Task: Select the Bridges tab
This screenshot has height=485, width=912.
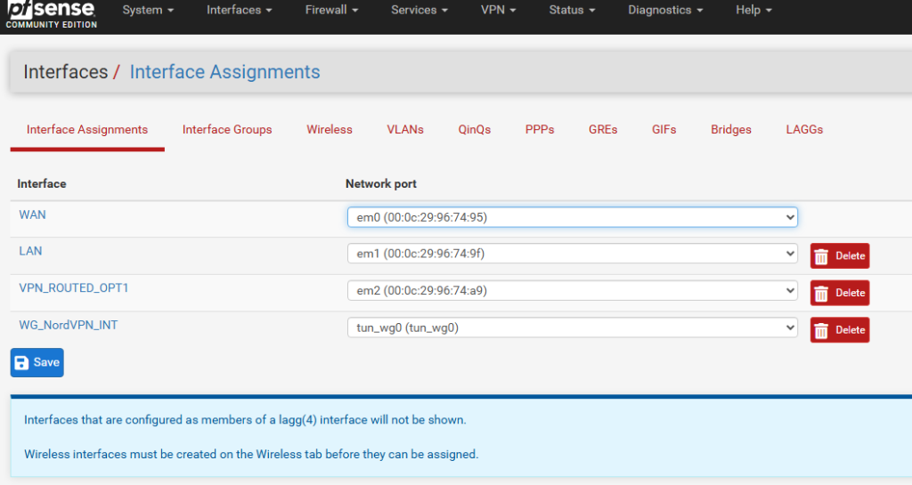Action: pyautogui.click(x=731, y=130)
